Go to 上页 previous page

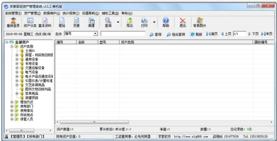coord(226,34)
